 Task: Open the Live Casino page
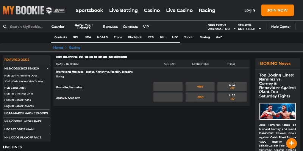click(179, 11)
